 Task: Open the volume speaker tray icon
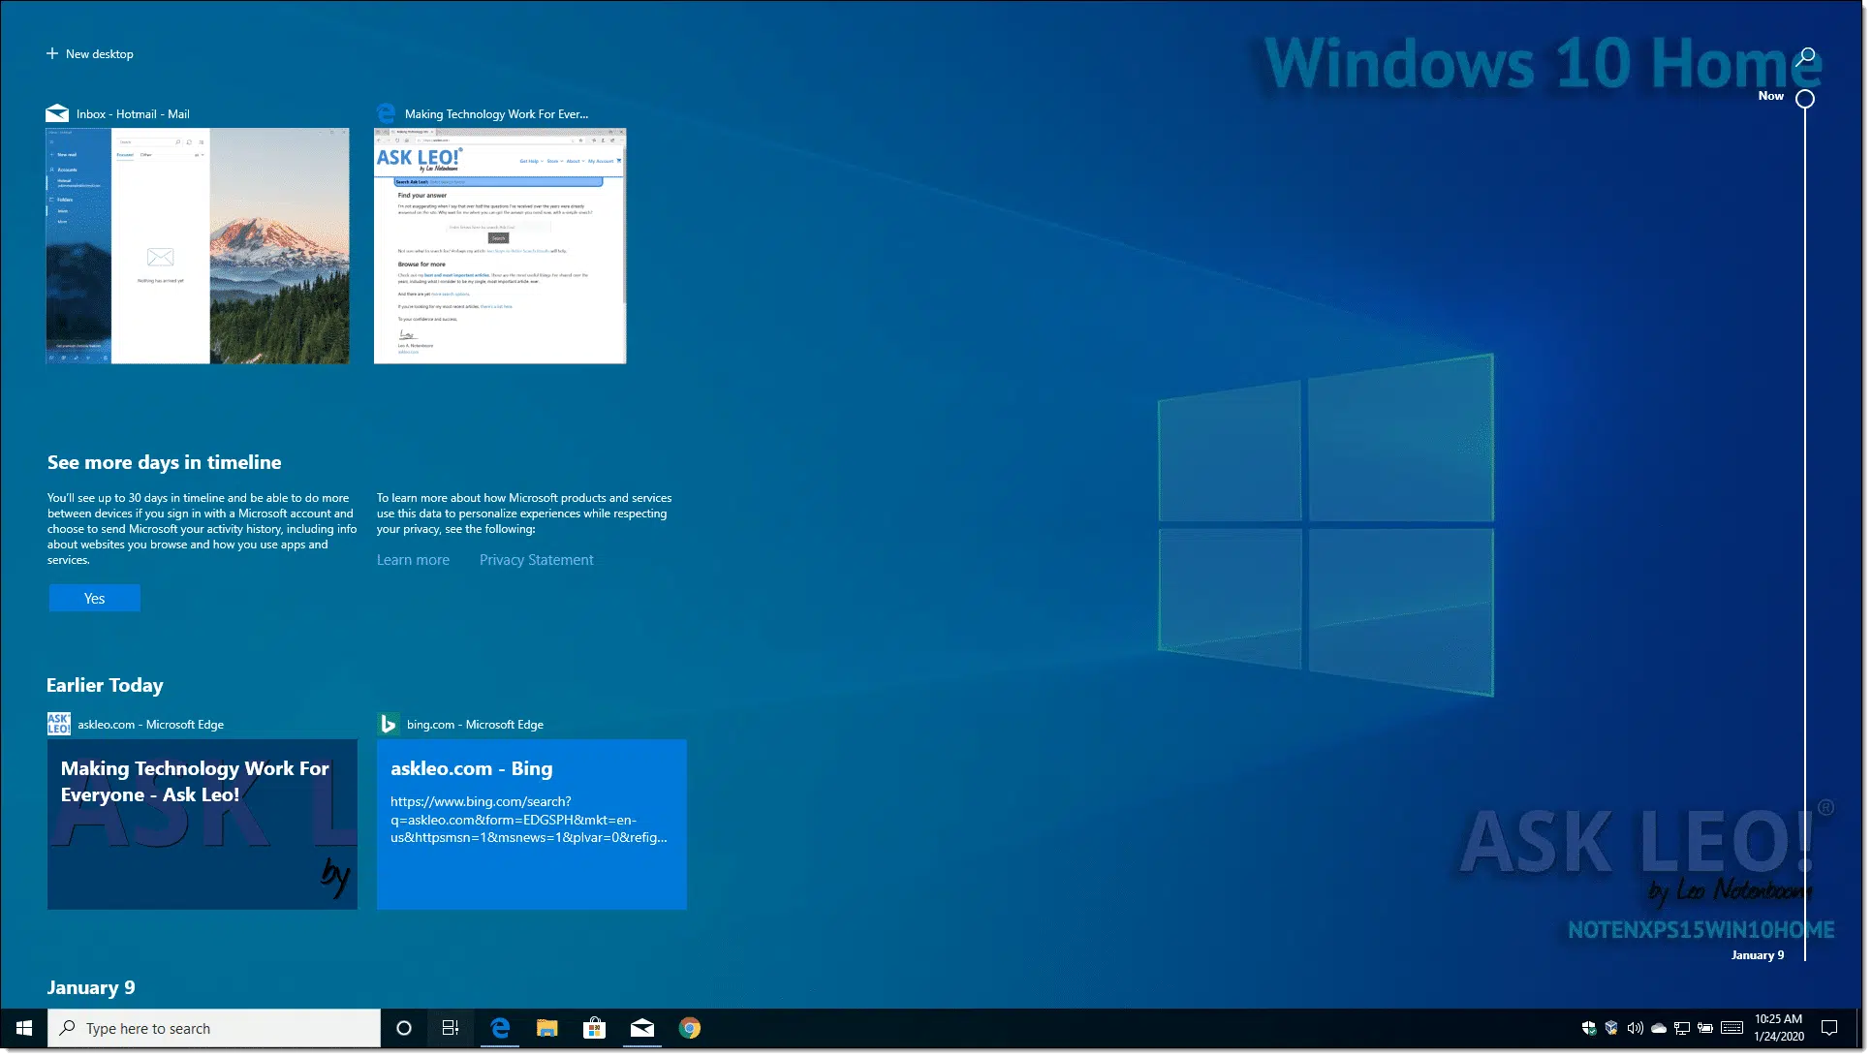point(1636,1028)
